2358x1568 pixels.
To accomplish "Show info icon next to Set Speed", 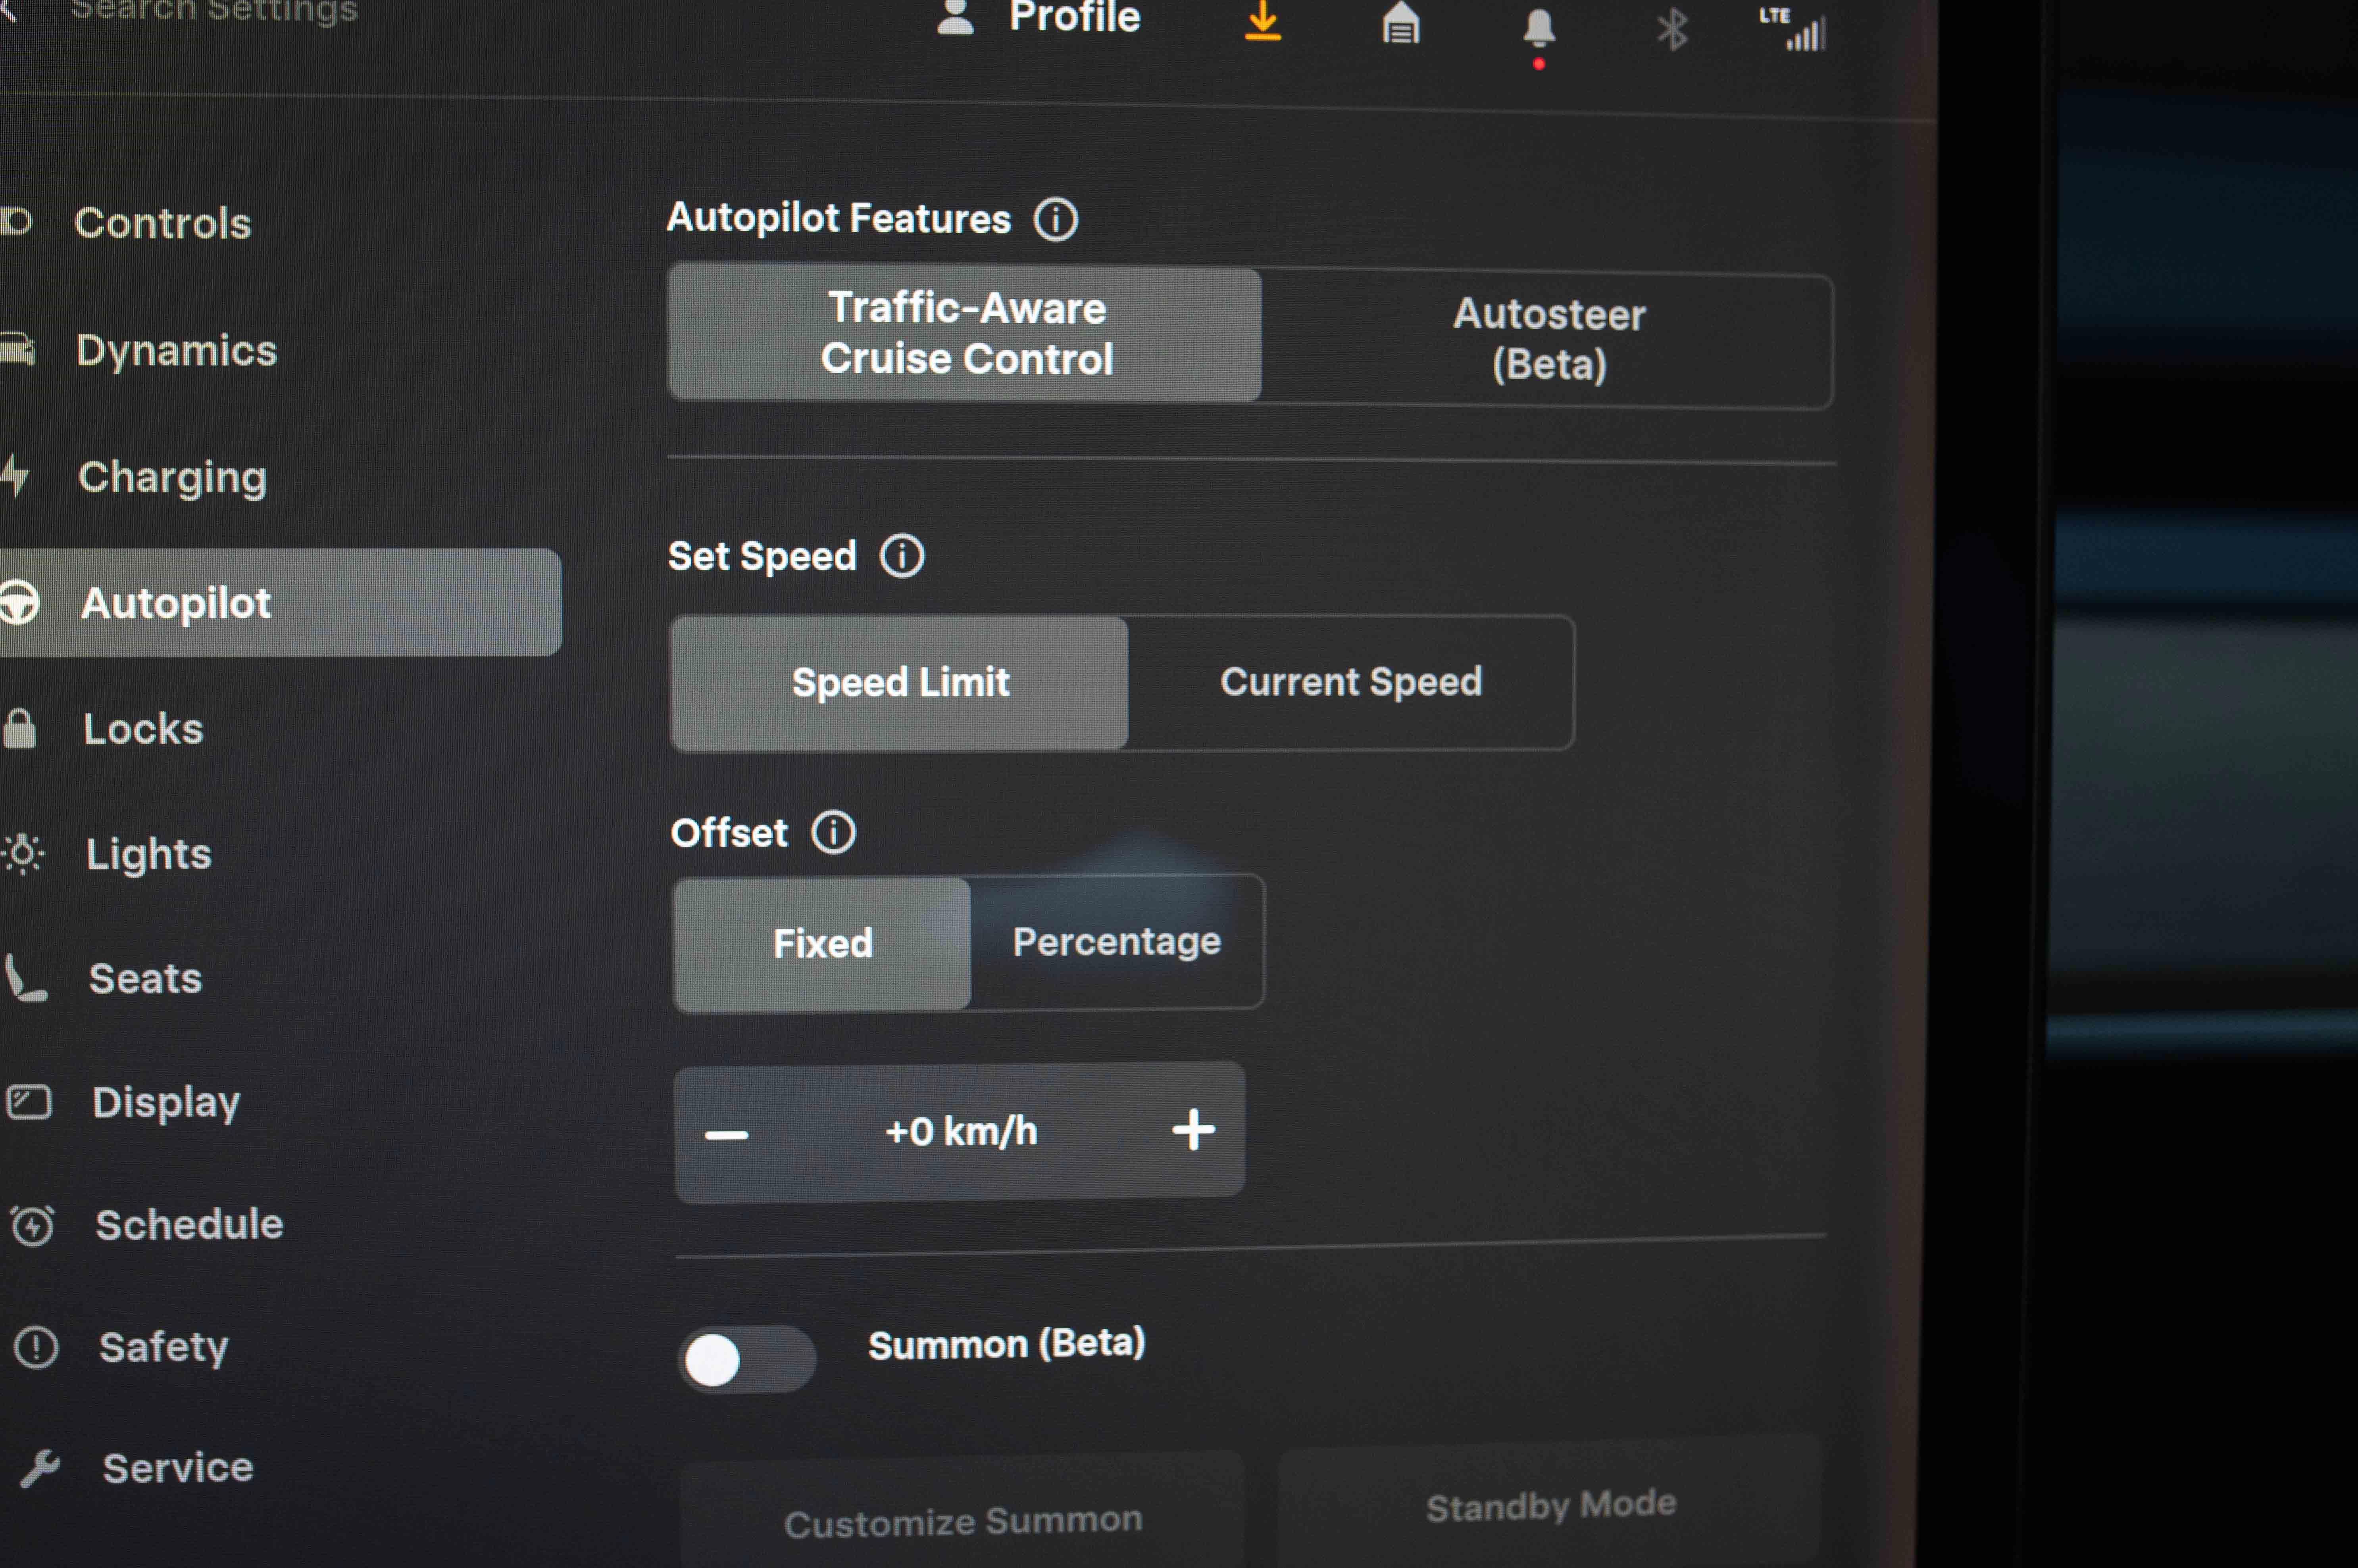I will click(901, 556).
